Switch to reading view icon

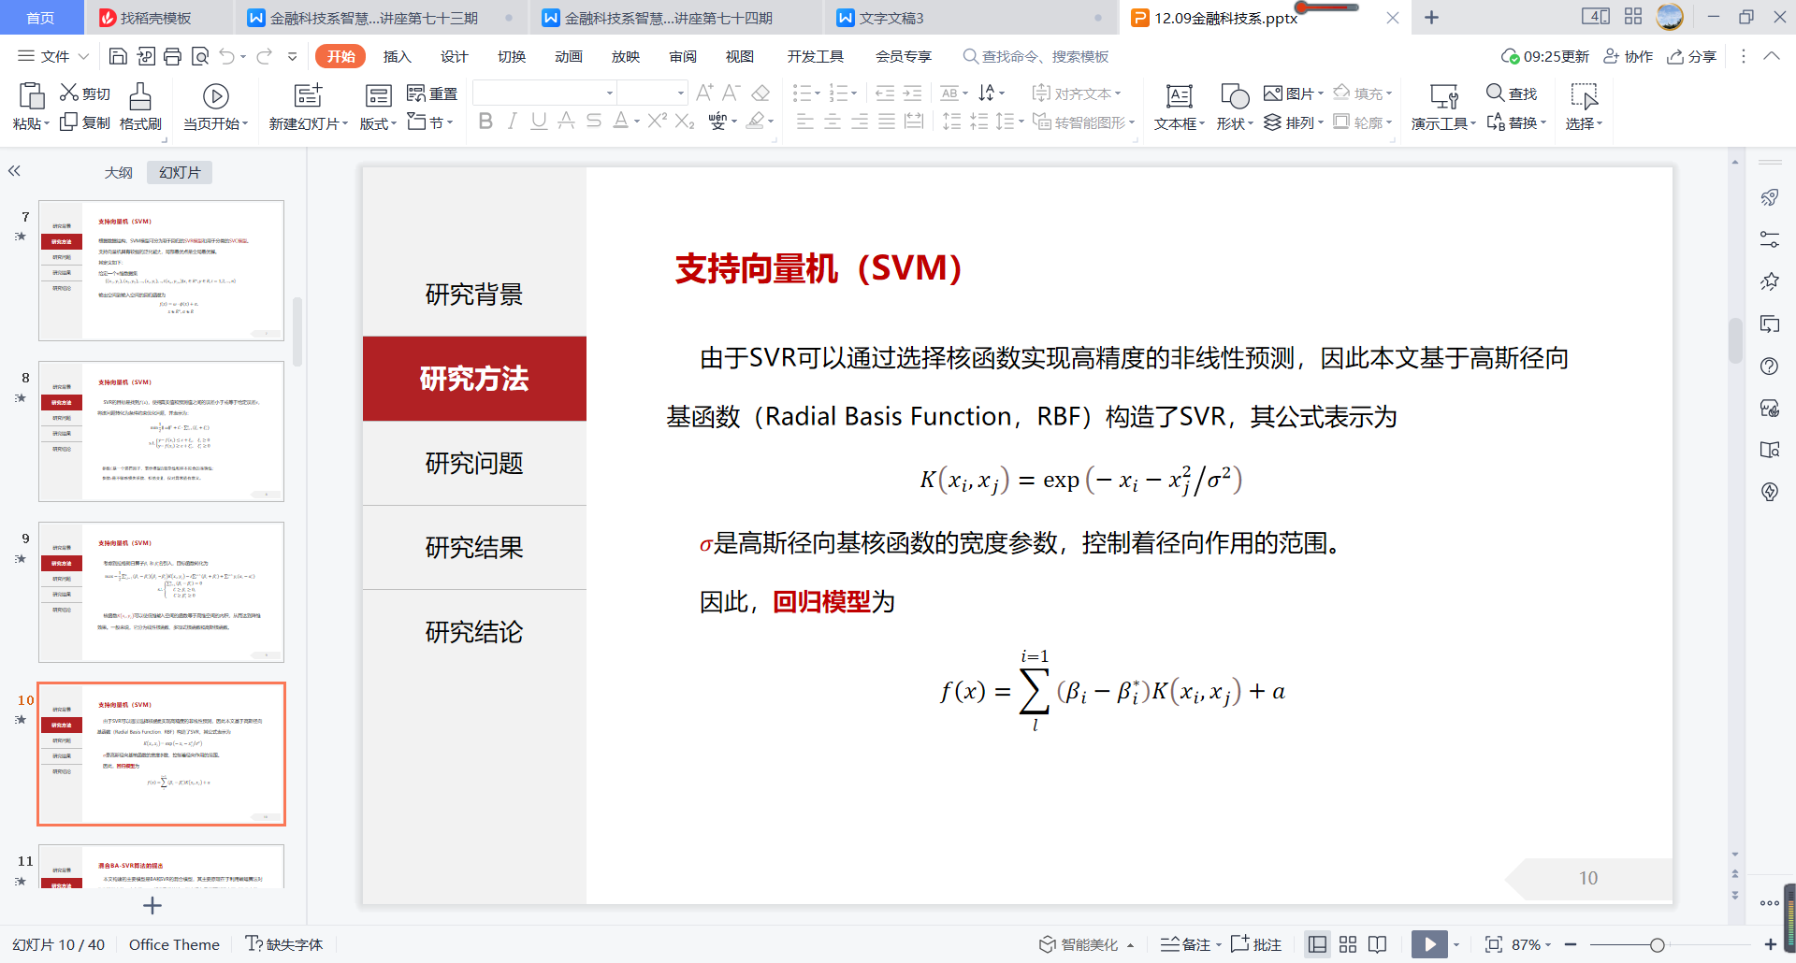(1377, 944)
